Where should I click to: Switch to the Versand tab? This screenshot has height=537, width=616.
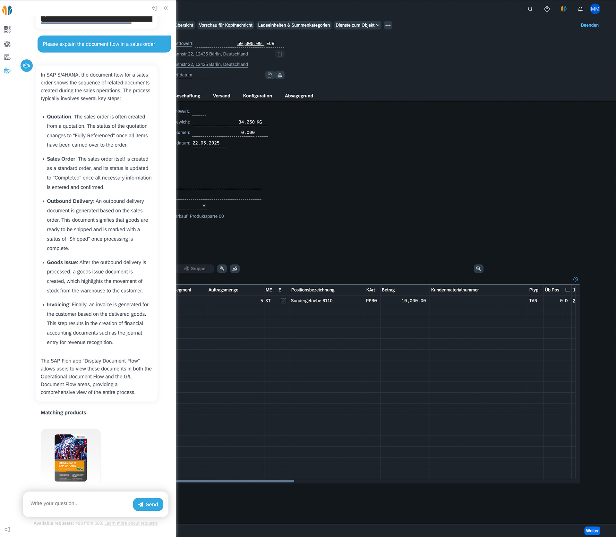click(x=221, y=96)
